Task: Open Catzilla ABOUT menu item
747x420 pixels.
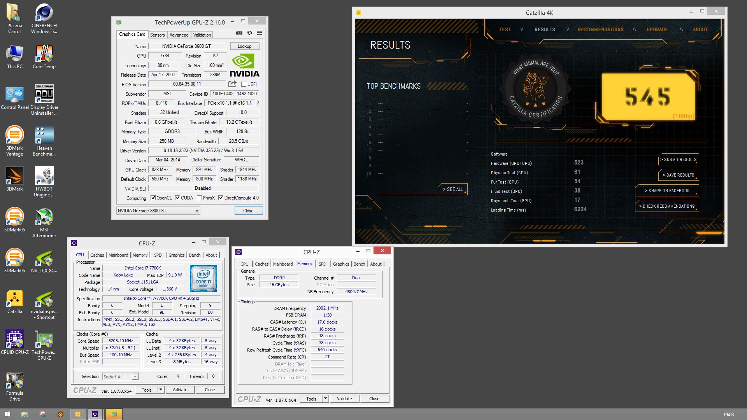Action: (x=700, y=30)
